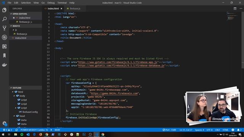Collapse the MAO13 folder section

click(x=11, y=26)
